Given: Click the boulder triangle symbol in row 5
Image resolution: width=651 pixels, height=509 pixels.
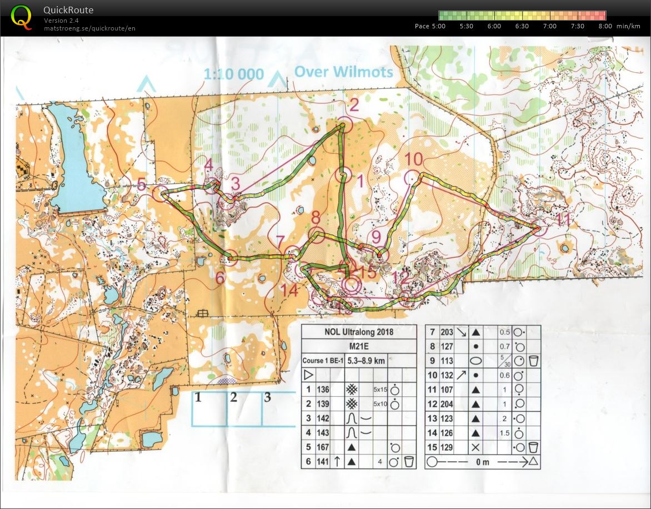Looking at the screenshot, I should (x=351, y=447).
